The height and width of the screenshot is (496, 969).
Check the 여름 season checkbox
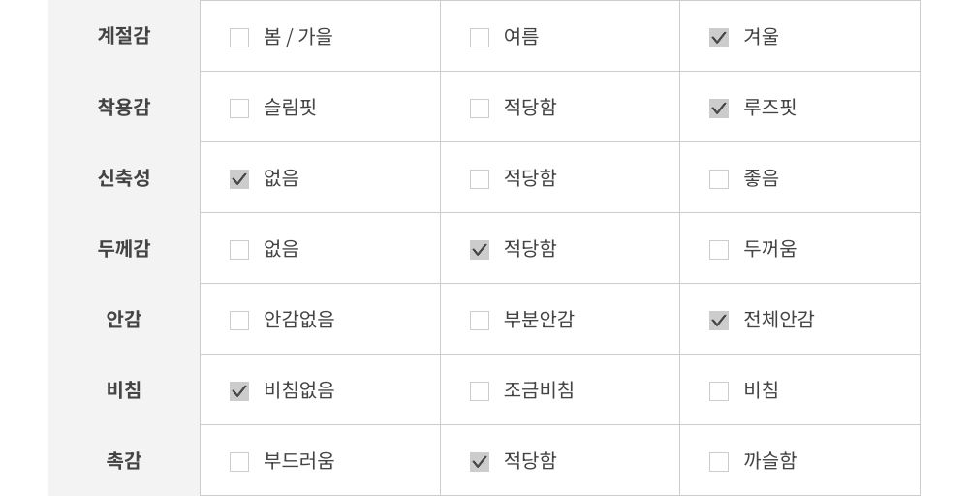coord(480,38)
